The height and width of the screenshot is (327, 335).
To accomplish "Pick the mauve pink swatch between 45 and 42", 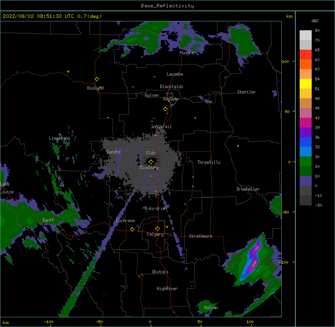I will pos(305,113).
